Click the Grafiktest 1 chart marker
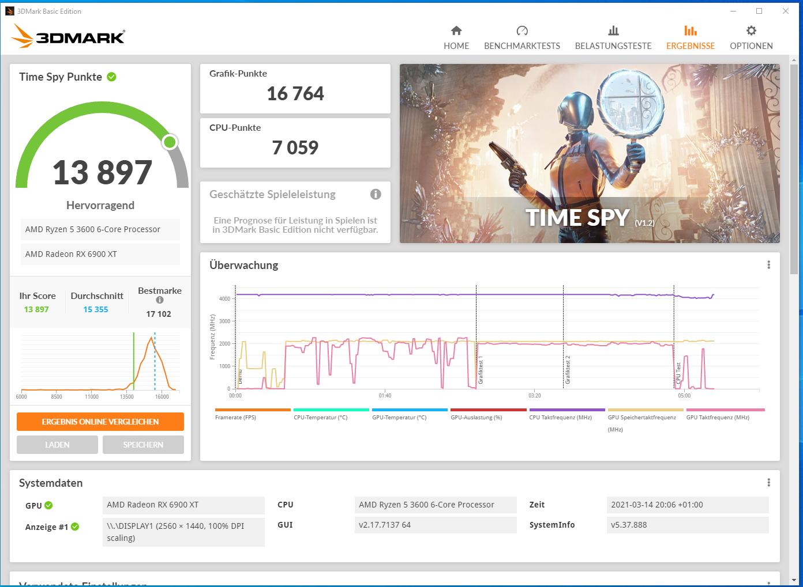 tap(480, 370)
